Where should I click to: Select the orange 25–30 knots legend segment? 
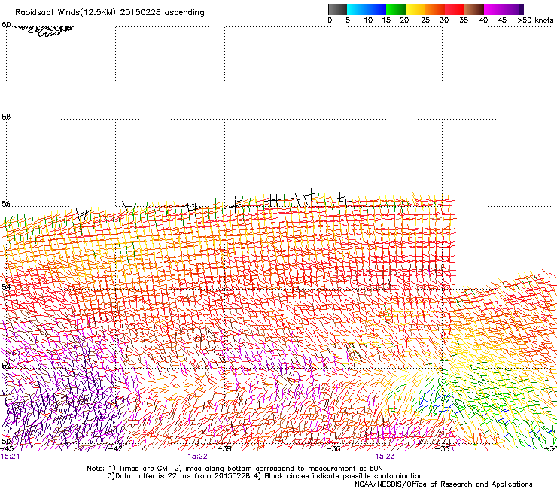coord(435,9)
